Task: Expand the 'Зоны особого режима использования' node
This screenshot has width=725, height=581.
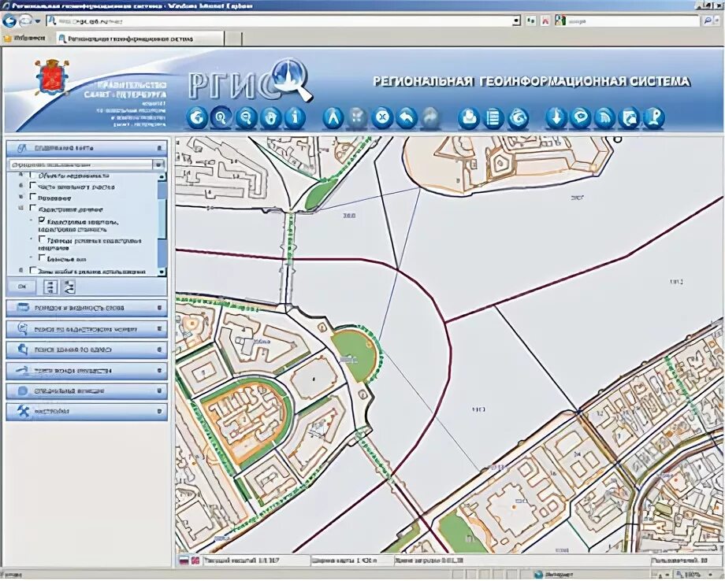Action: (20, 270)
